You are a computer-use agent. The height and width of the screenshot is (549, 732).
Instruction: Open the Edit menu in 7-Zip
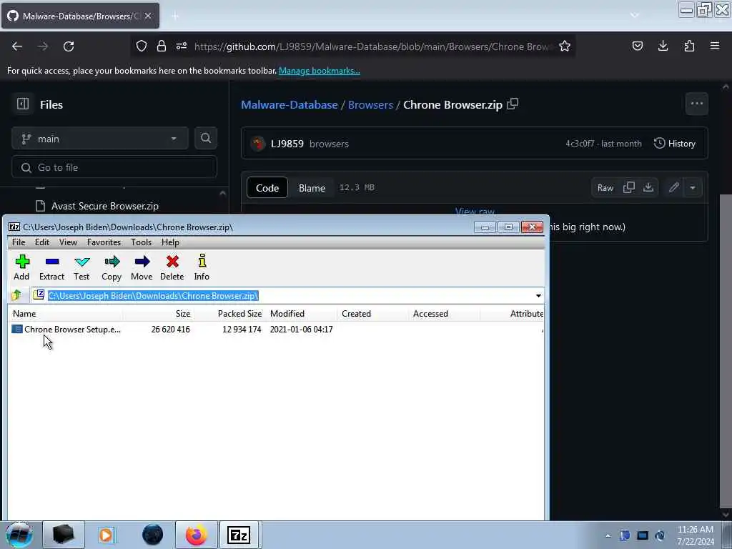(42, 242)
